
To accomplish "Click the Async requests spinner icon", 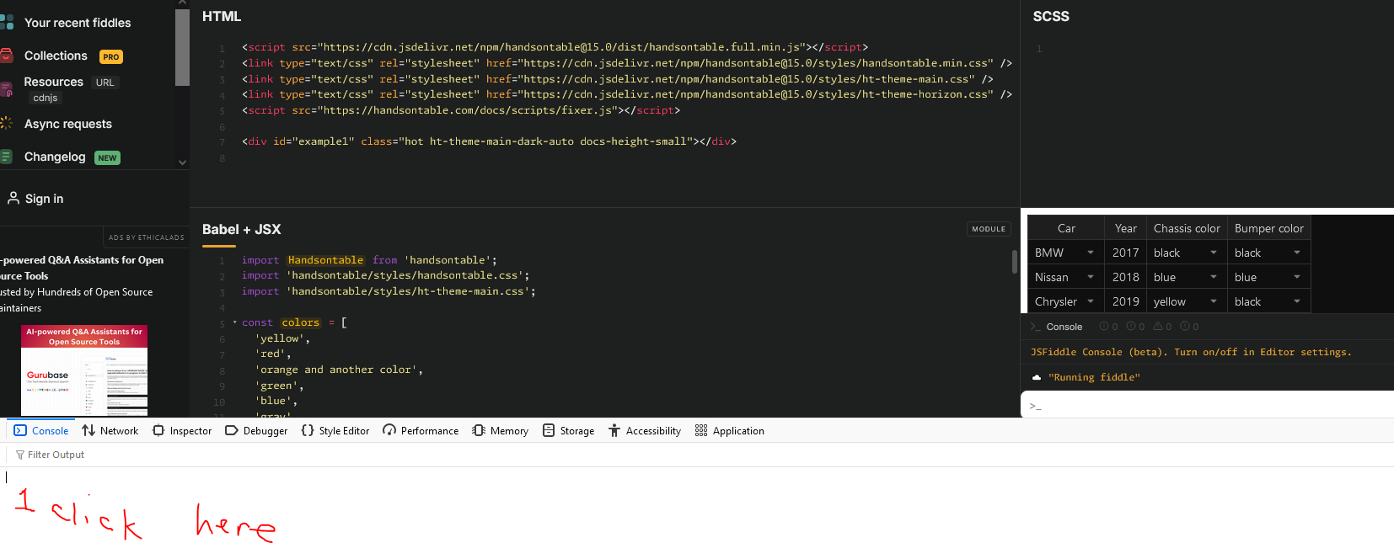I will (6, 123).
